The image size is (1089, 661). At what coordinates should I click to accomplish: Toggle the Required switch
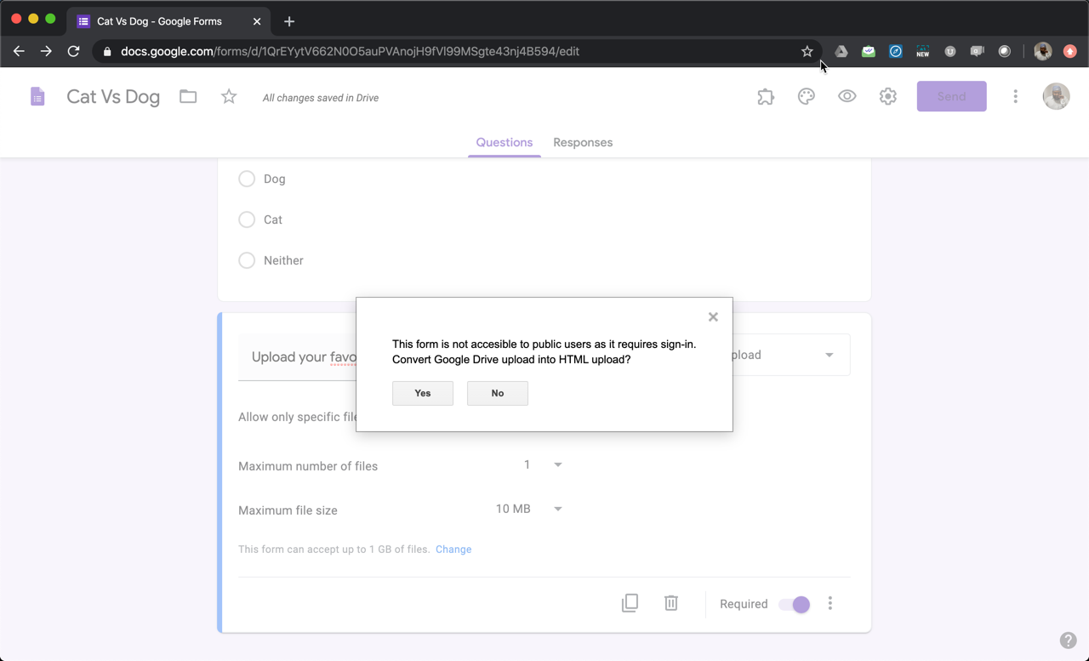point(794,604)
